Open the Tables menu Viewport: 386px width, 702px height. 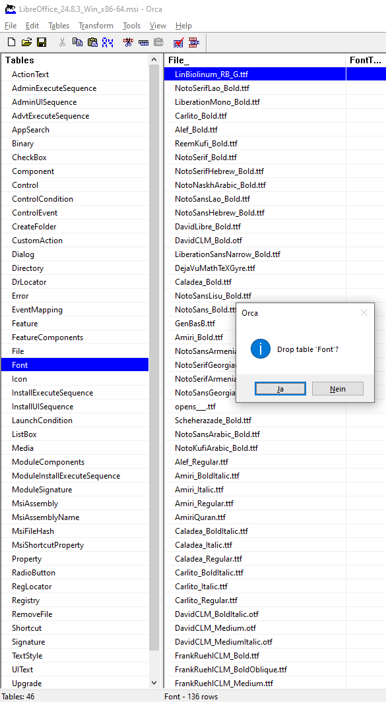pyautogui.click(x=59, y=26)
